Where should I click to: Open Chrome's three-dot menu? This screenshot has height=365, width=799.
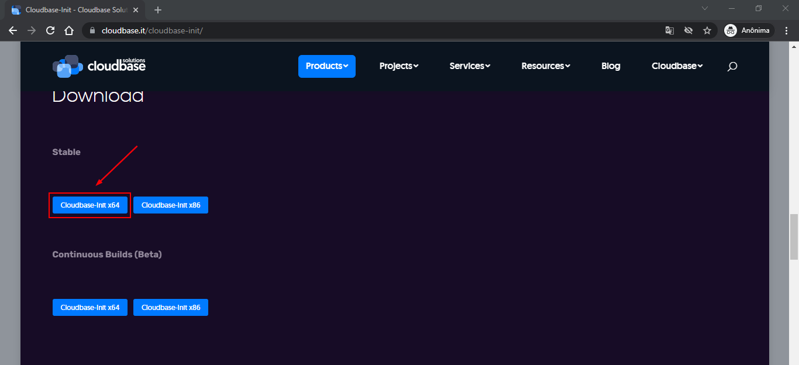coord(787,30)
